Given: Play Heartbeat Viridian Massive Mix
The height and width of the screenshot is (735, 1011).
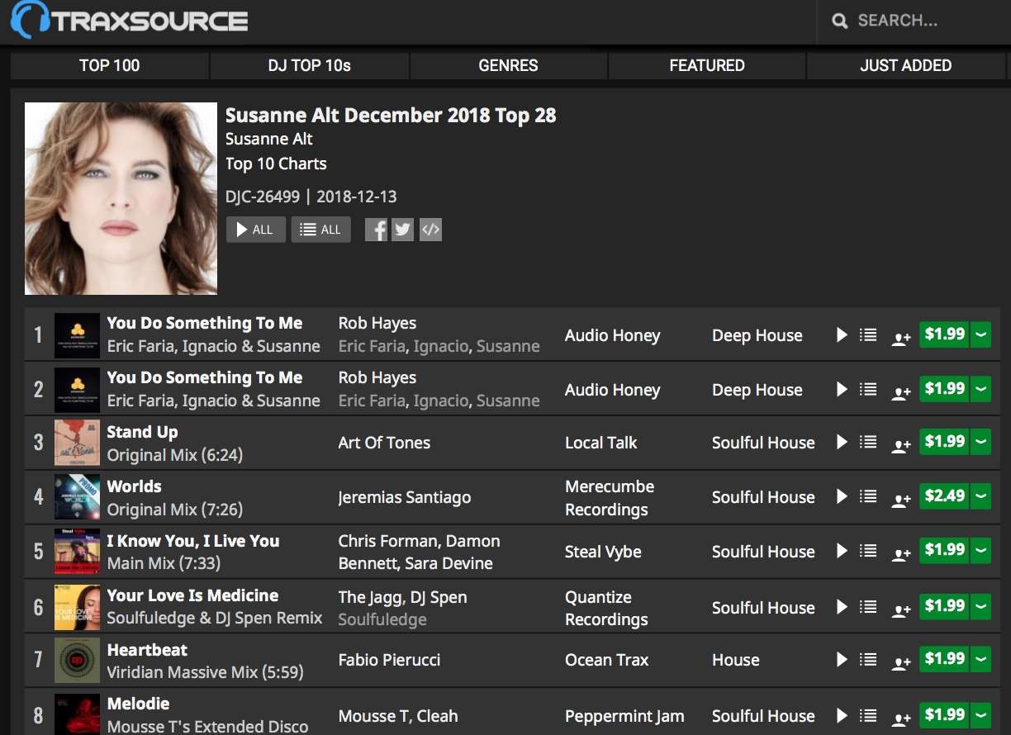Looking at the screenshot, I should [842, 659].
